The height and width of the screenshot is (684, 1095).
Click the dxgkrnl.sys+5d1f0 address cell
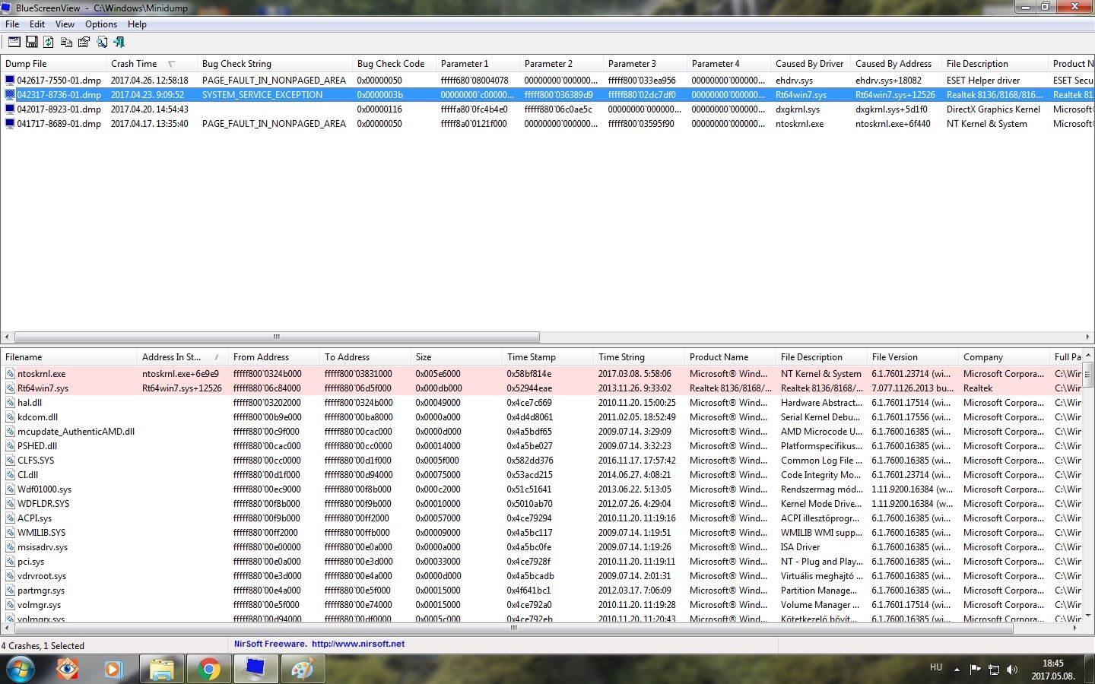pos(891,109)
